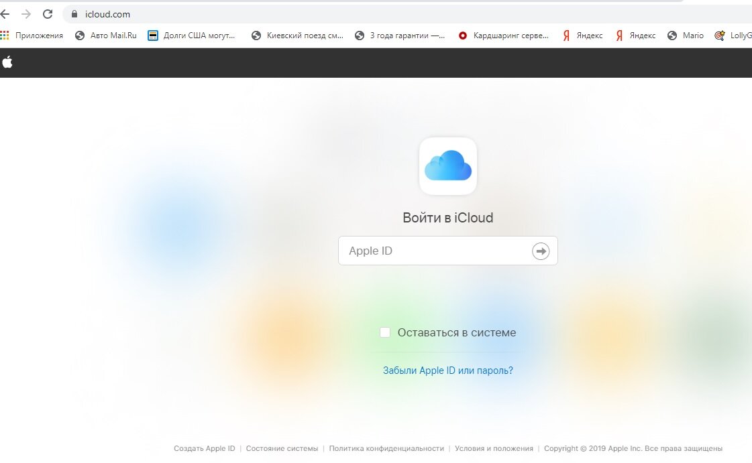Screen dimensions: 752x463
Task: Click the browser back arrow
Action: coord(5,14)
